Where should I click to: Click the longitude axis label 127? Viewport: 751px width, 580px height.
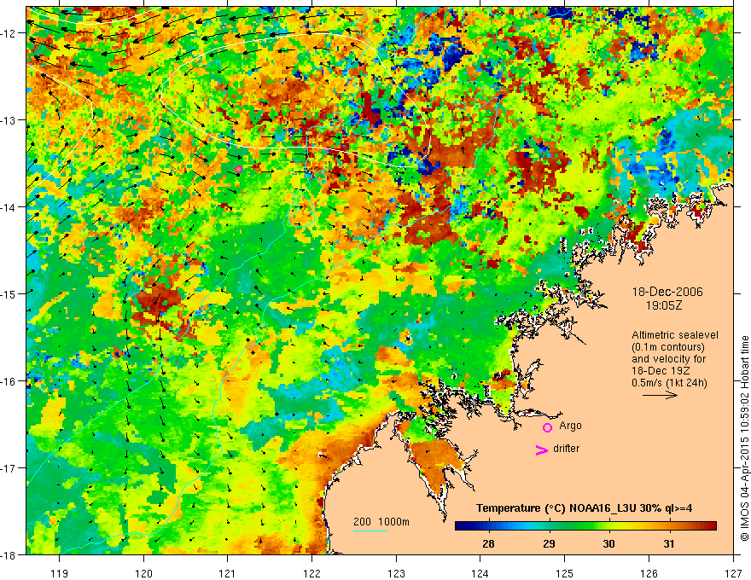(733, 573)
